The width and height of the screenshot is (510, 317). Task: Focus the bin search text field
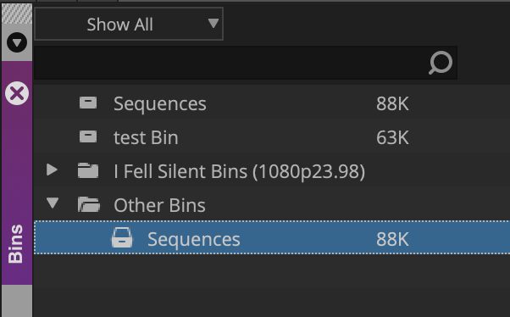[231, 63]
